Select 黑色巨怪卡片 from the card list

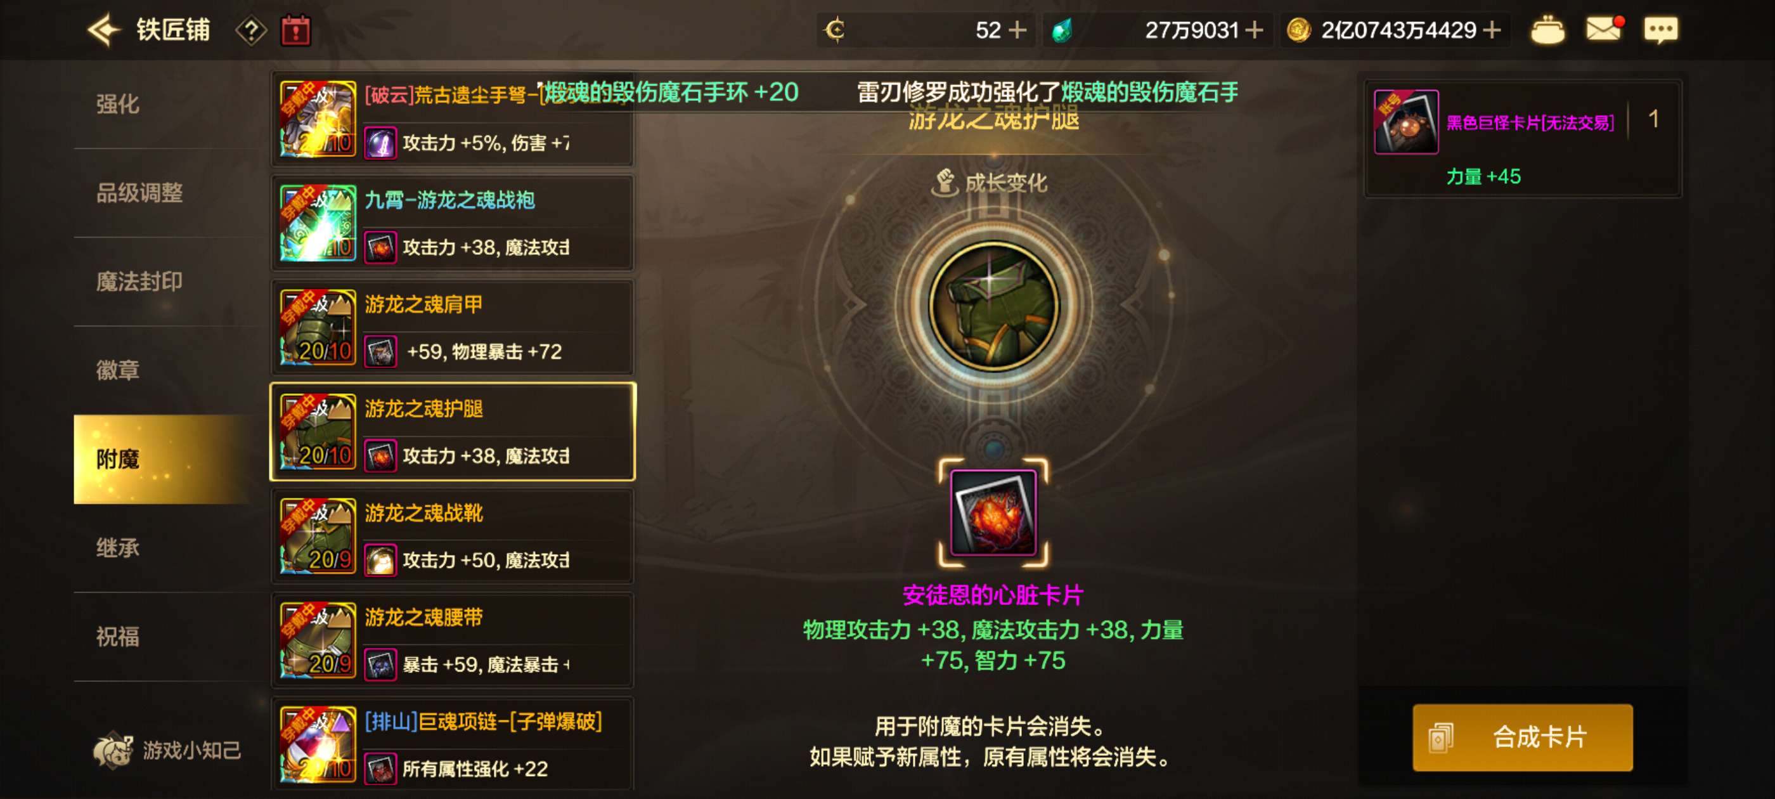[1522, 138]
